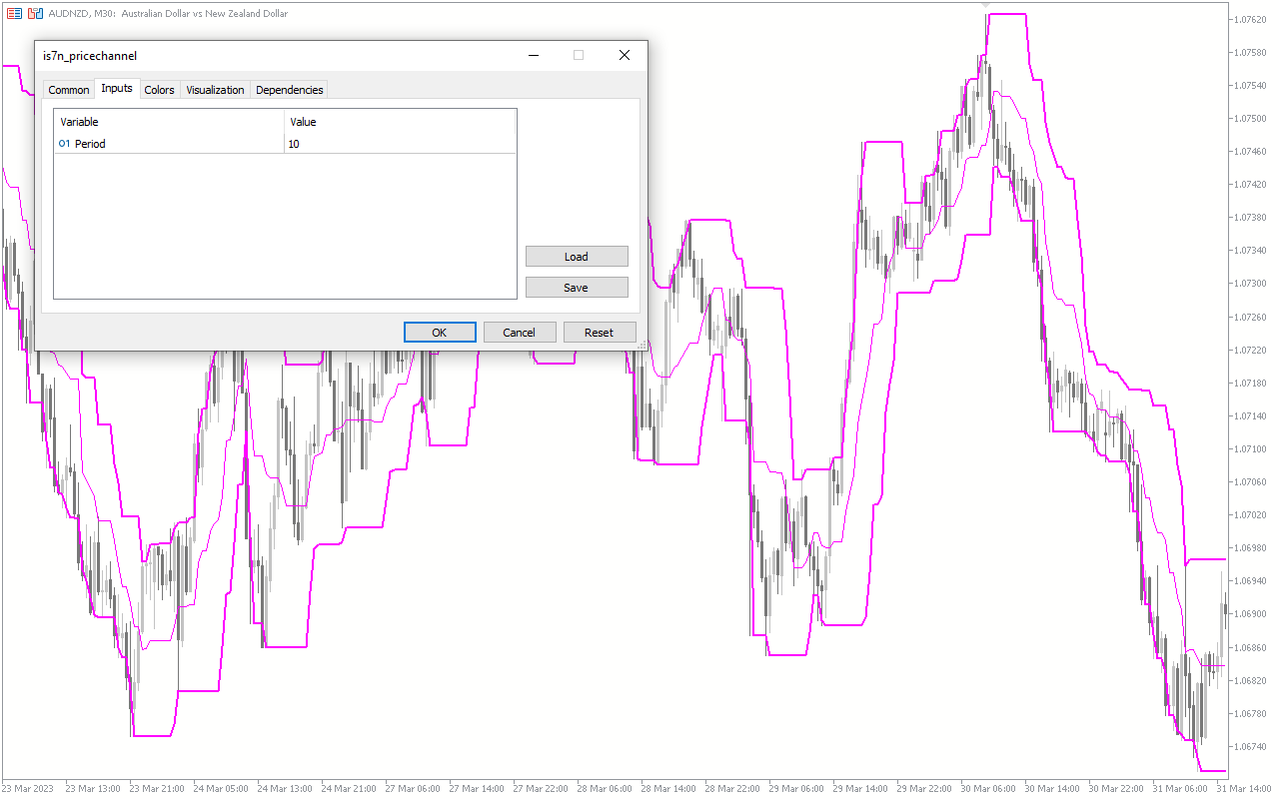The width and height of the screenshot is (1279, 799).
Task: Click the trade levels icon beside AUDNZD
Action: (35, 13)
